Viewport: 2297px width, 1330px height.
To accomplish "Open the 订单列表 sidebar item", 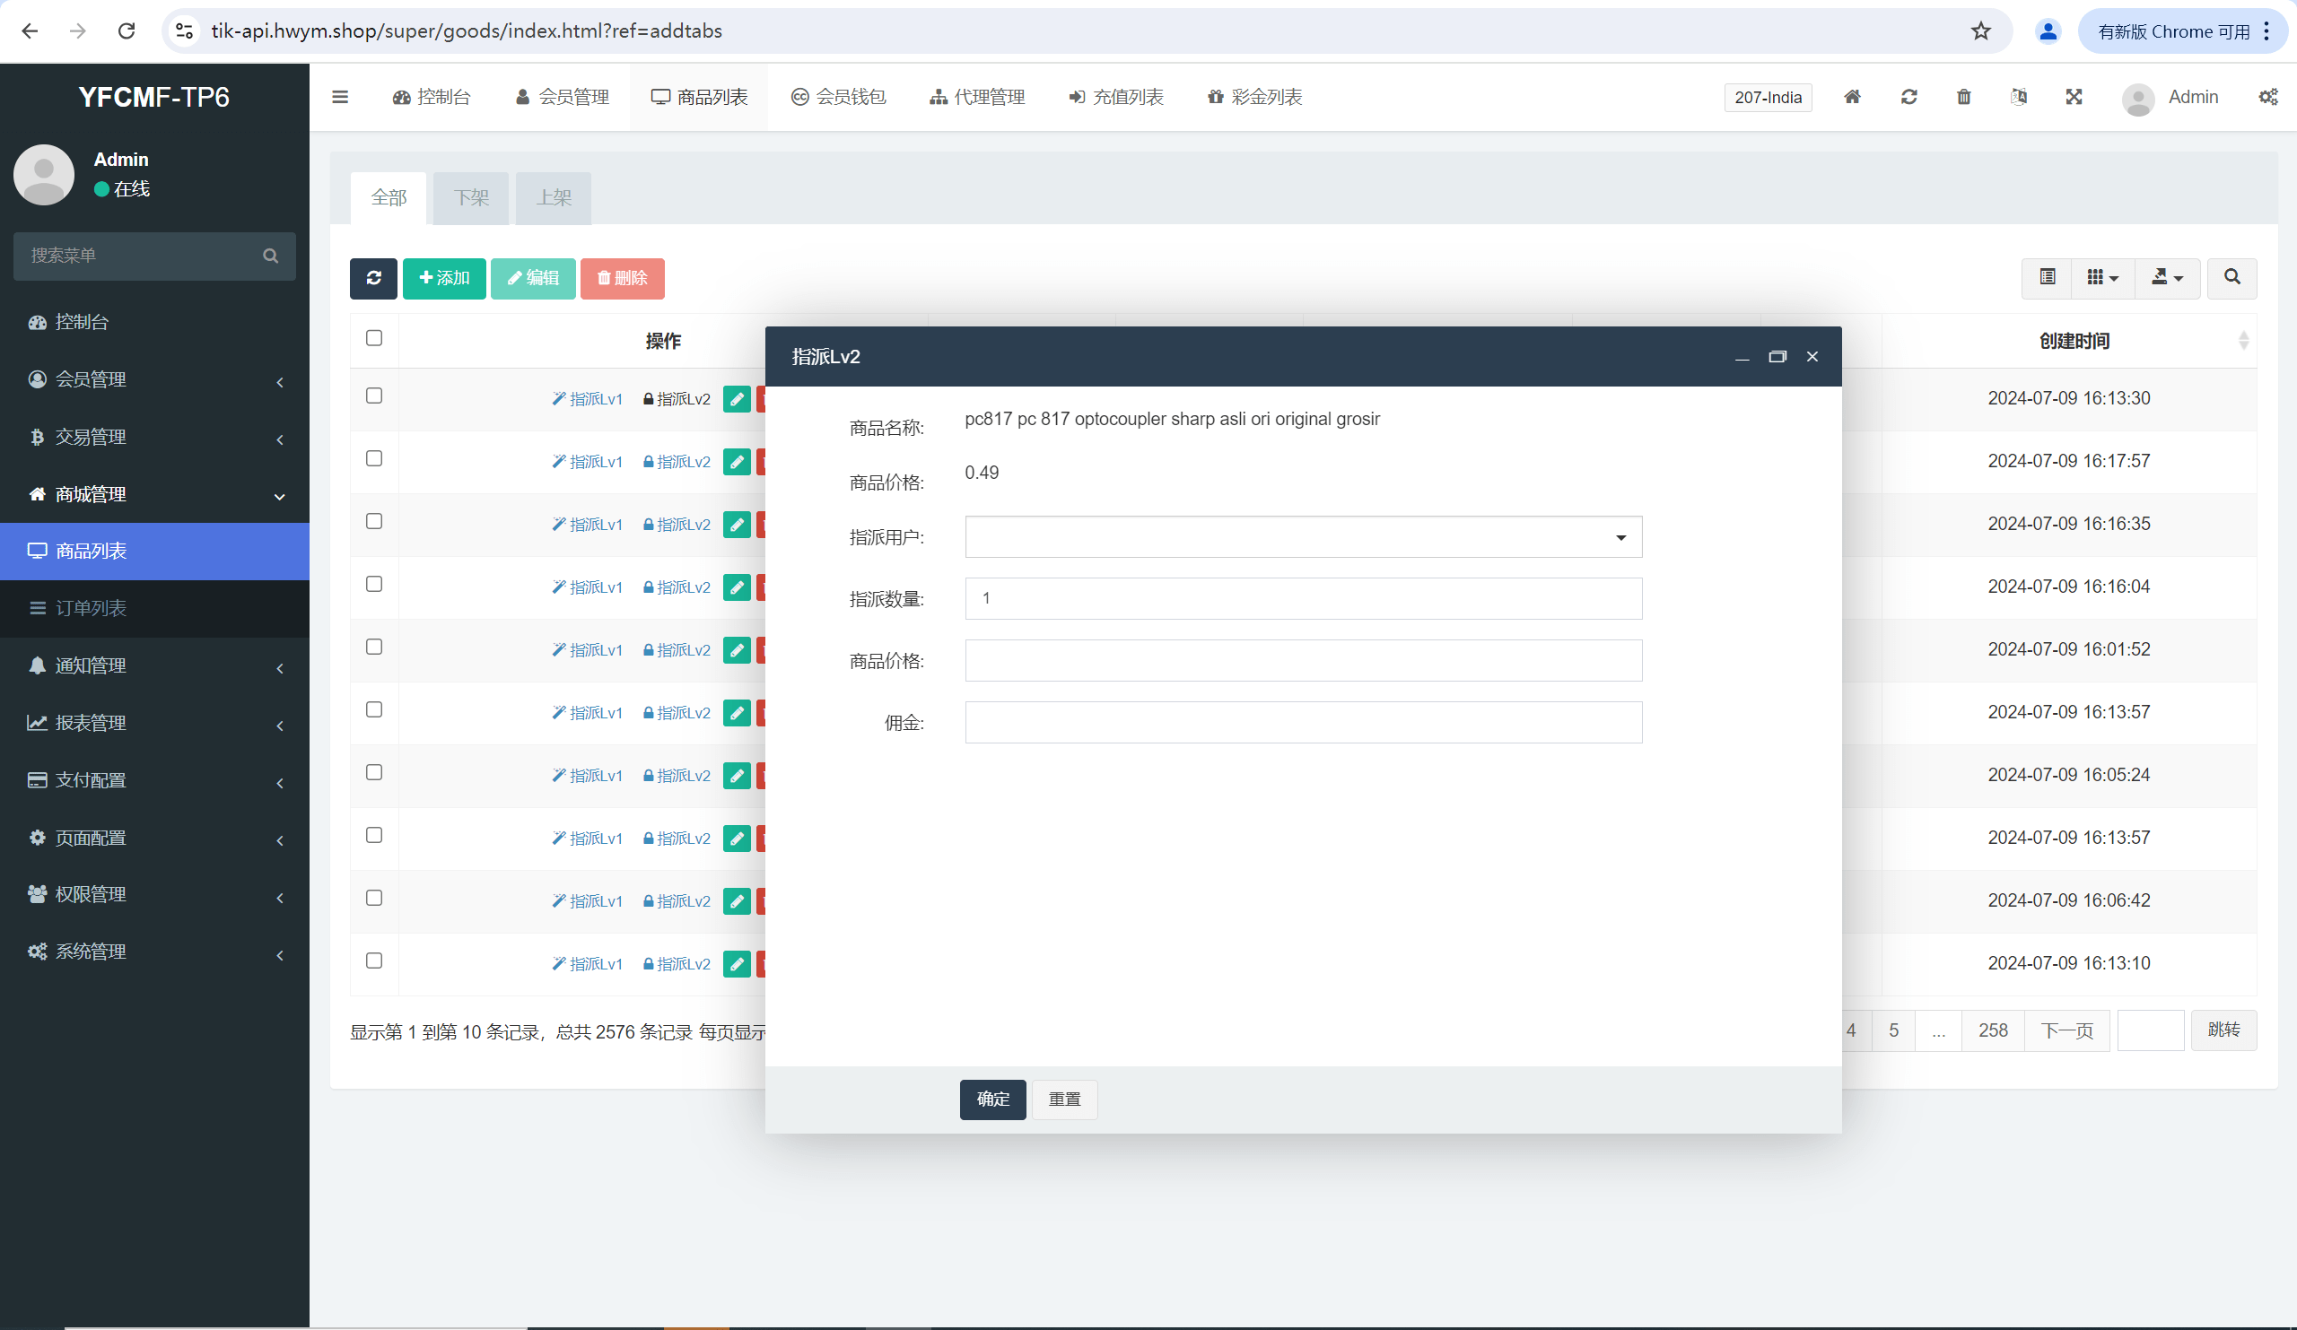I will coord(92,609).
